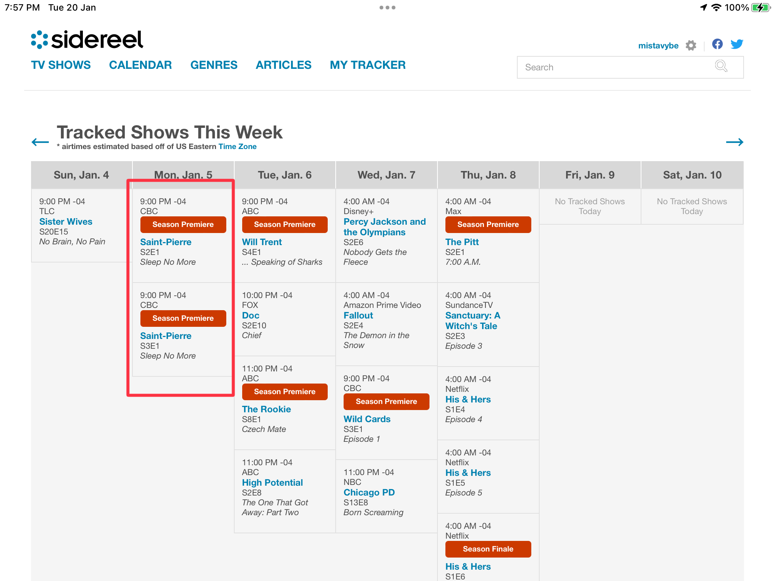The height and width of the screenshot is (581, 775).
Task: Go to previous week with left arrow
Action: [x=40, y=142]
